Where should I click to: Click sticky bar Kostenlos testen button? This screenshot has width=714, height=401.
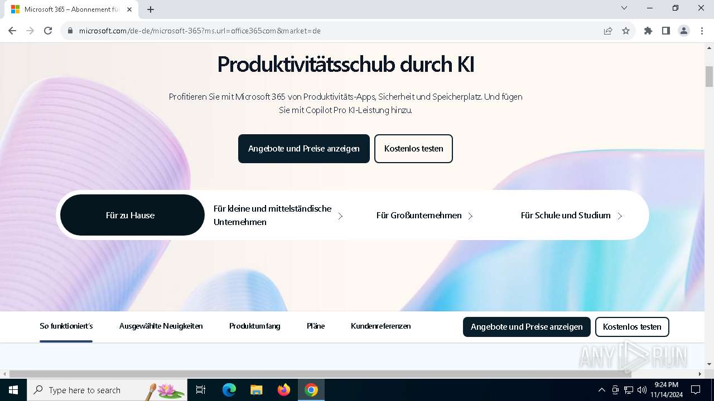point(632,327)
